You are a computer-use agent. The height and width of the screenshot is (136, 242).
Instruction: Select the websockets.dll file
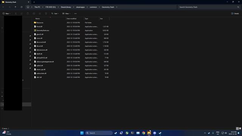41,73
